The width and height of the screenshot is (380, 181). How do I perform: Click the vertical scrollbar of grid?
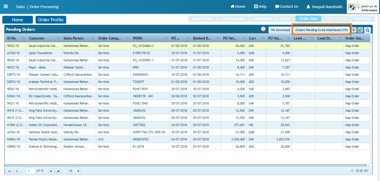(x=371, y=104)
